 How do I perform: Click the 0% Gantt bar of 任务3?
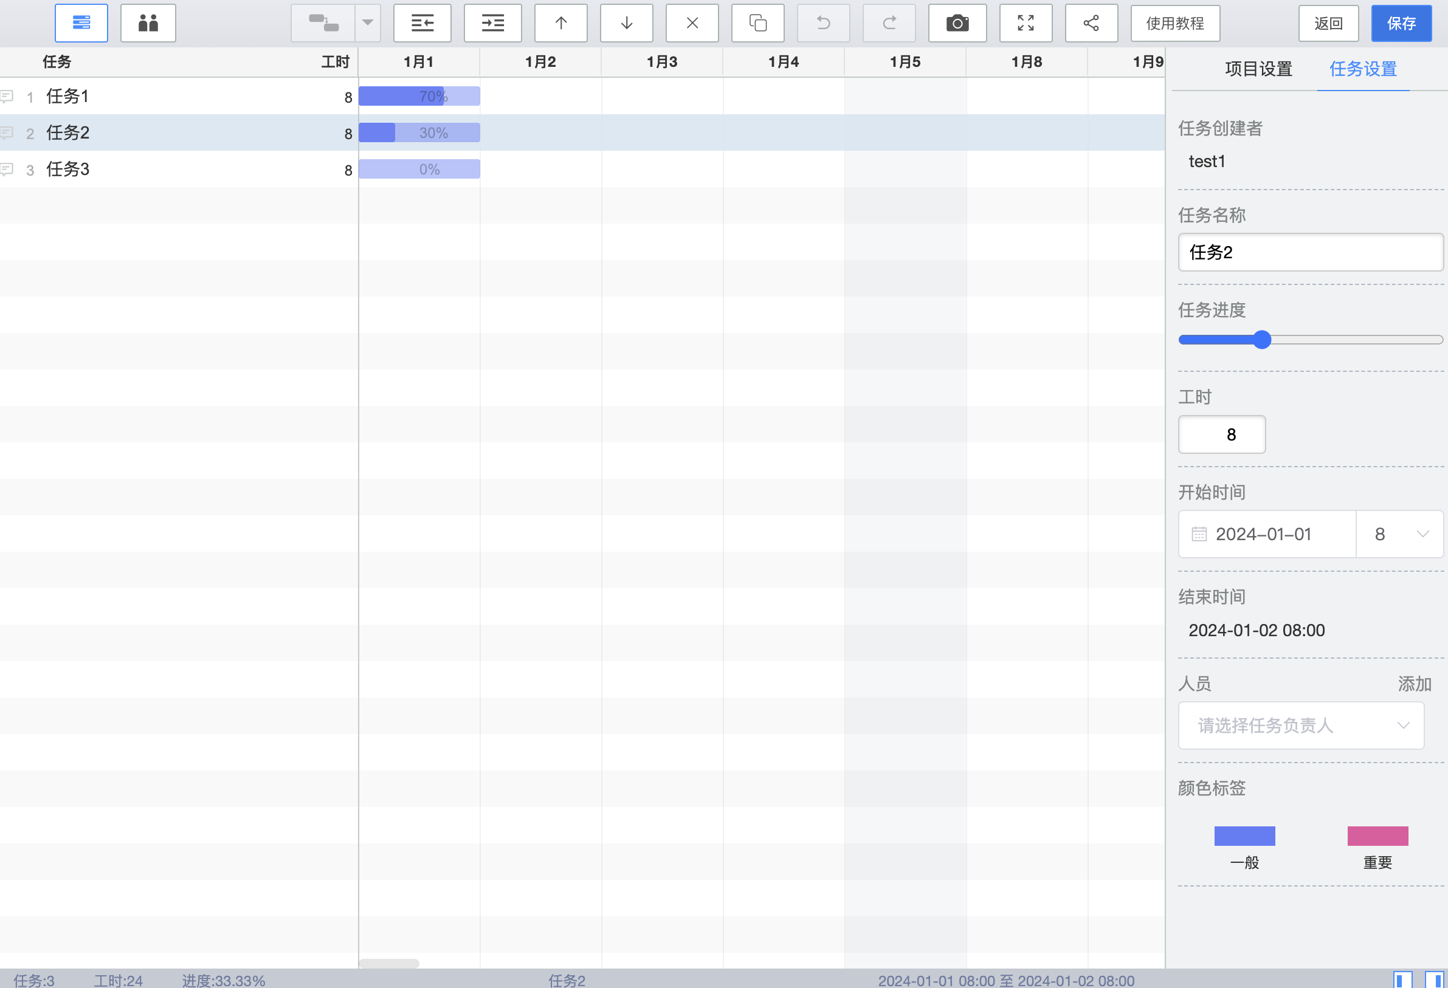[419, 169]
